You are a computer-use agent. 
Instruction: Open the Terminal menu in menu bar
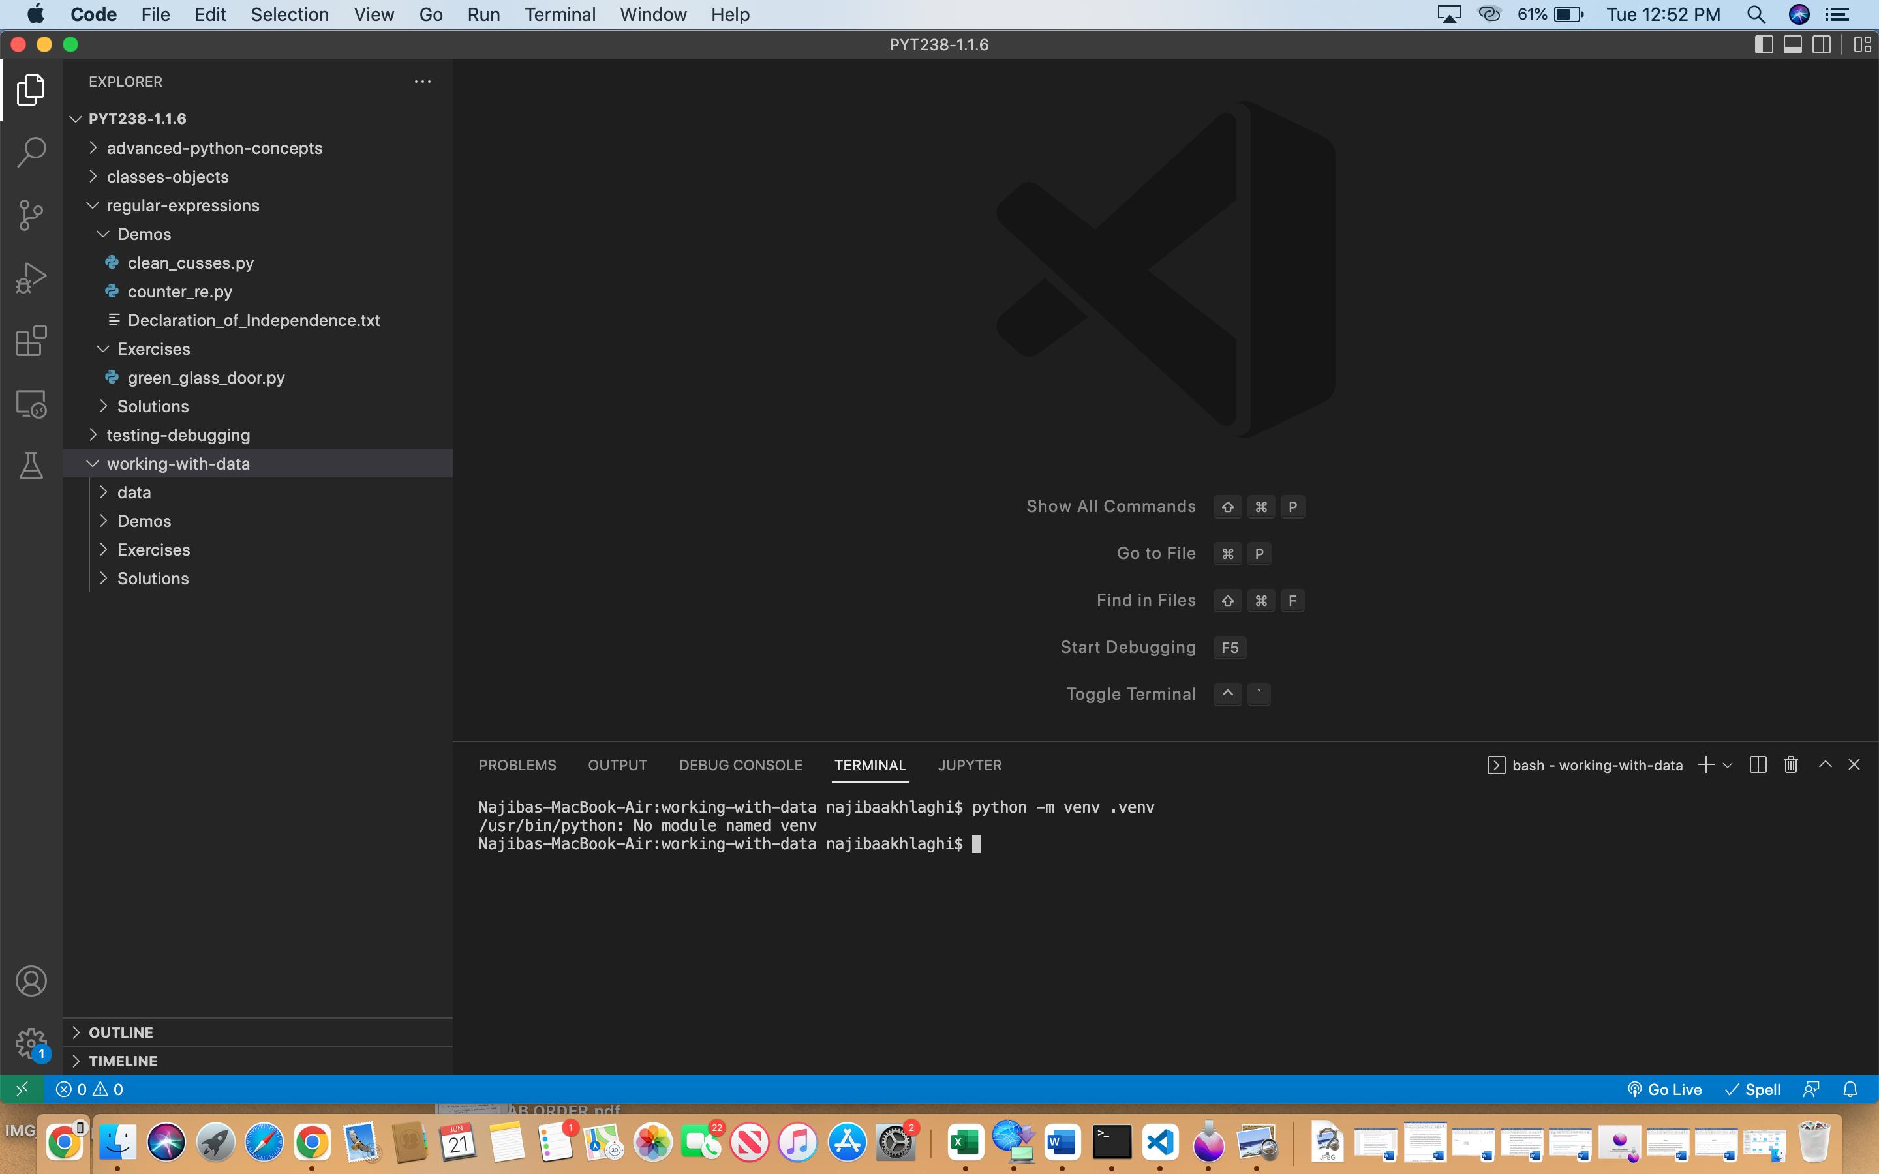point(560,14)
